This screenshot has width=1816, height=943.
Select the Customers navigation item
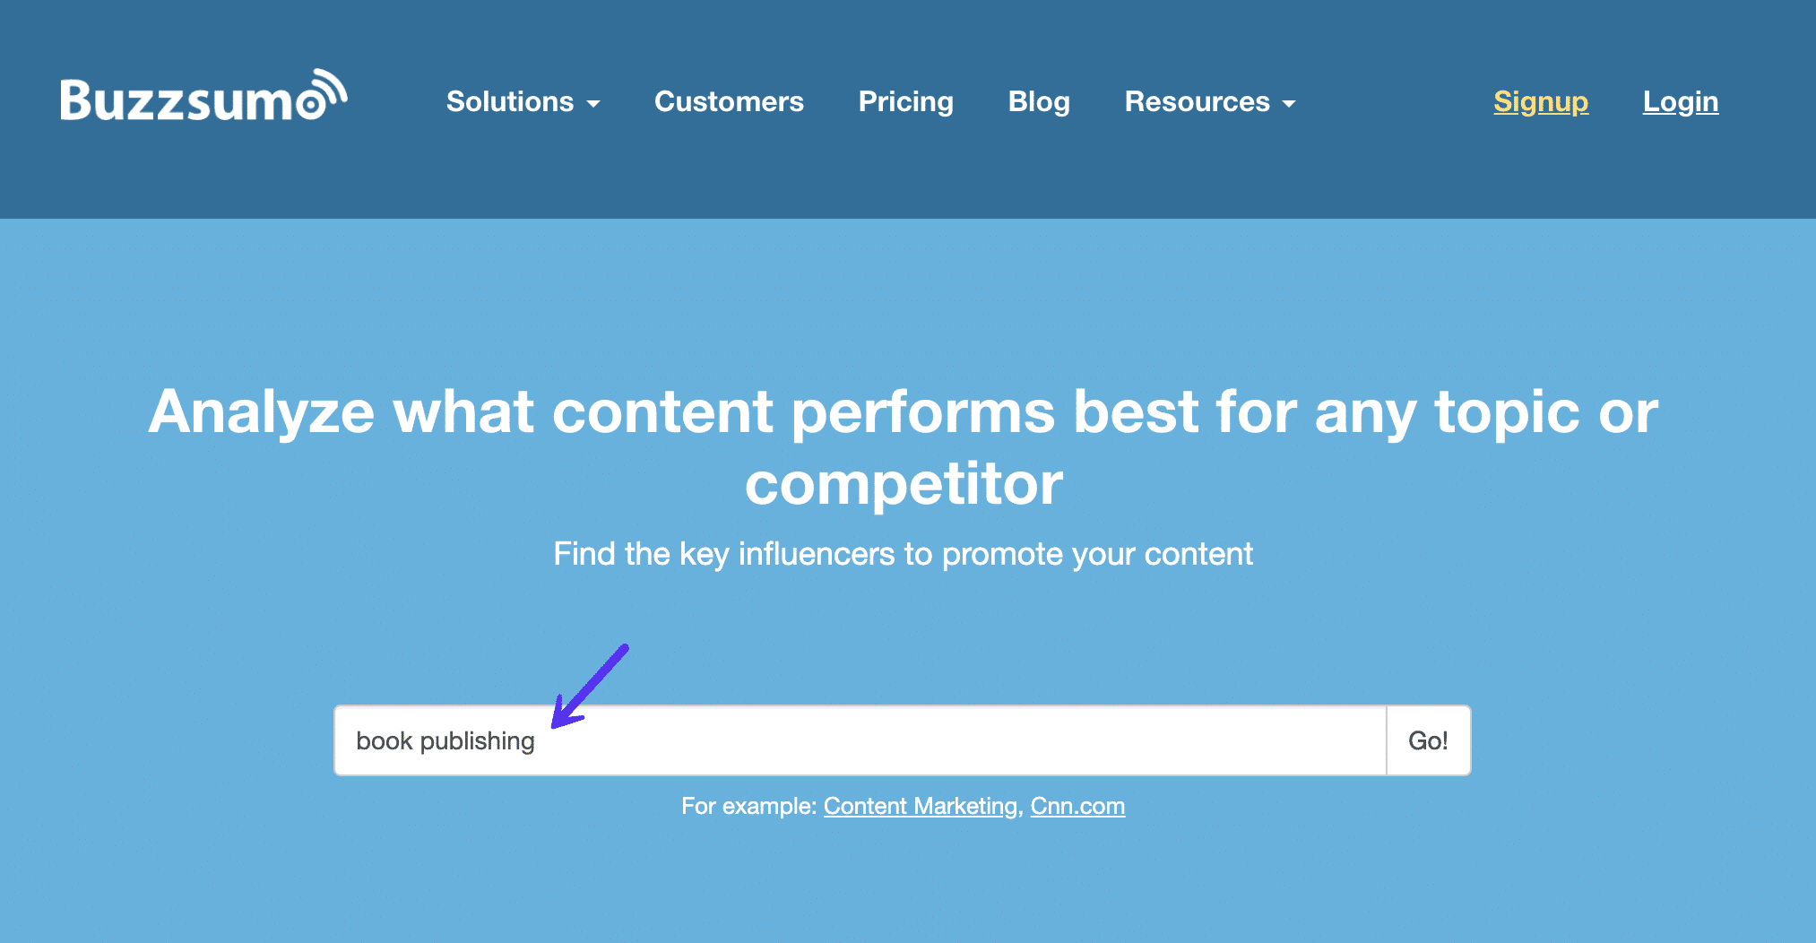[x=729, y=102]
